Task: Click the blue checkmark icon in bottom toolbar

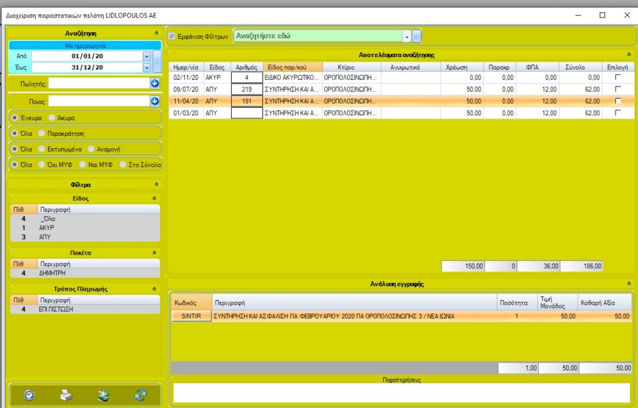Action: tap(29, 395)
